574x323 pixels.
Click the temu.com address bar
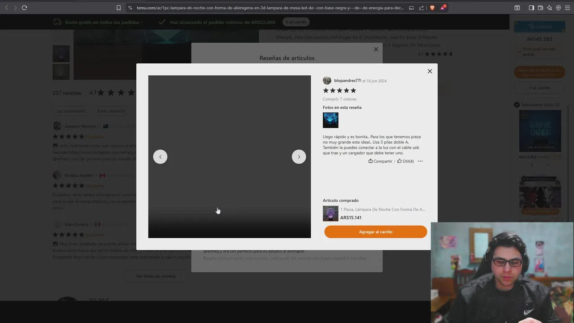click(x=270, y=8)
